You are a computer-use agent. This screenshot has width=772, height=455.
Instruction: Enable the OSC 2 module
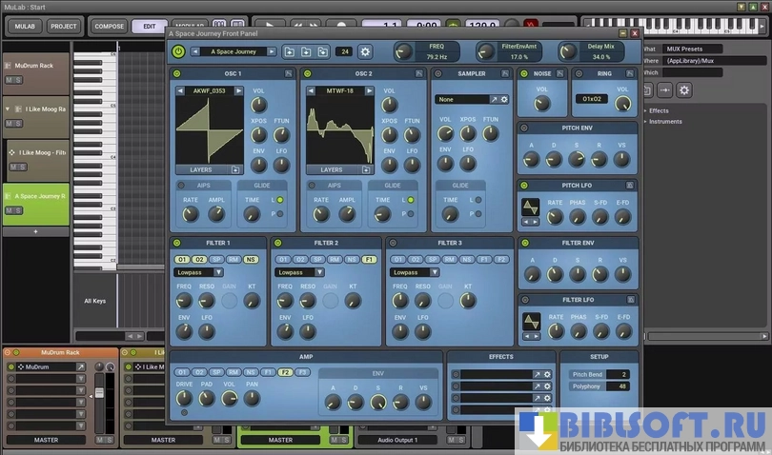click(307, 73)
